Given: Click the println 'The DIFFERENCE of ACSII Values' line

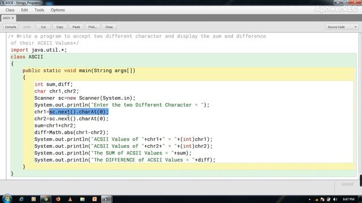Looking at the screenshot, I should coord(125,160).
